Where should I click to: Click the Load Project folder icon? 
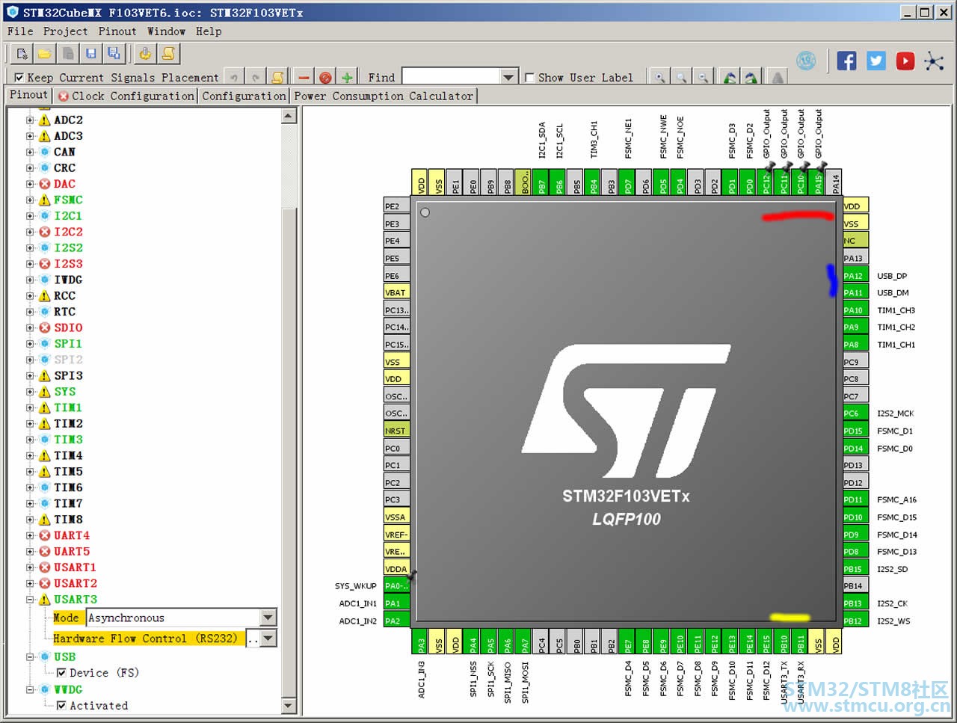[x=44, y=54]
